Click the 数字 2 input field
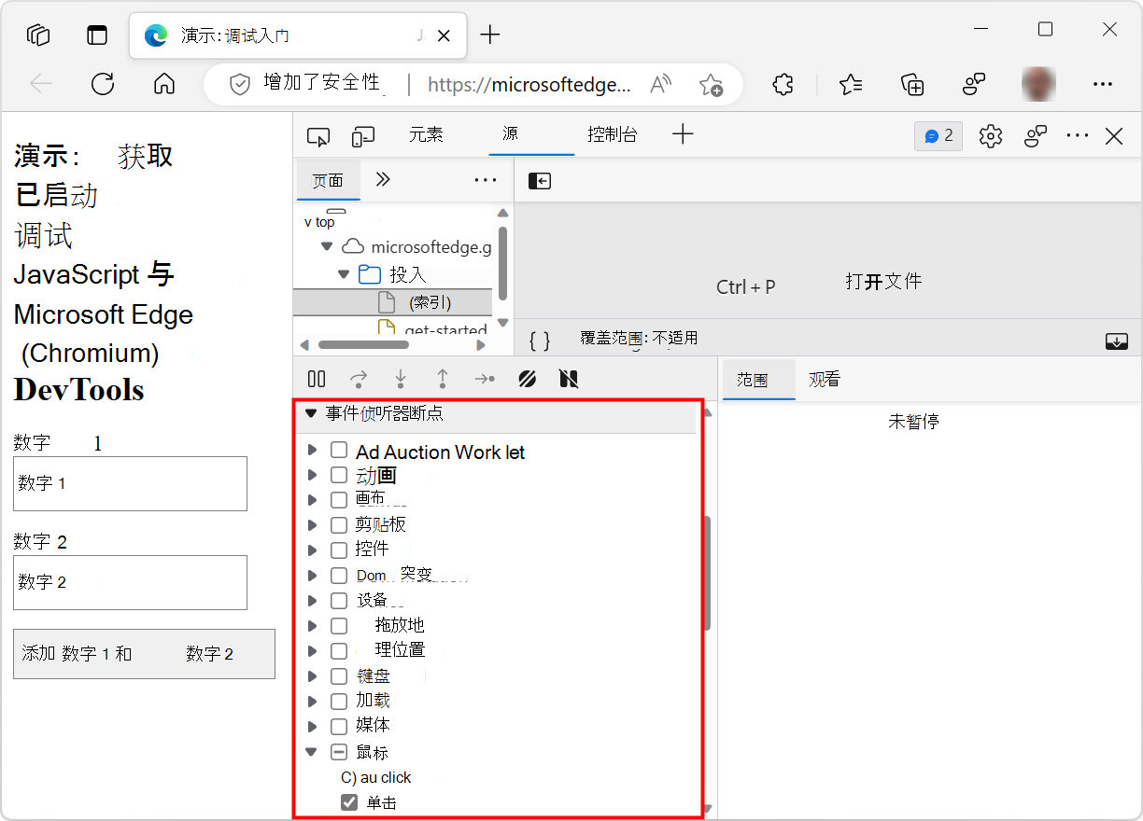Viewport: 1143px width, 821px height. pos(130,582)
